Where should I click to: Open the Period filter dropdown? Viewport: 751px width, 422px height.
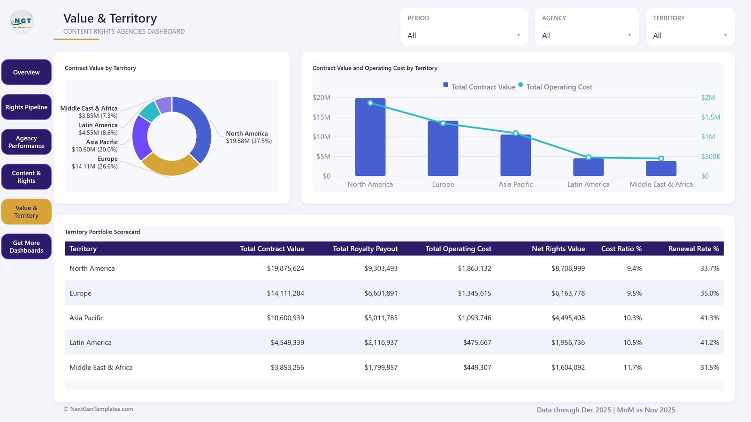(464, 35)
